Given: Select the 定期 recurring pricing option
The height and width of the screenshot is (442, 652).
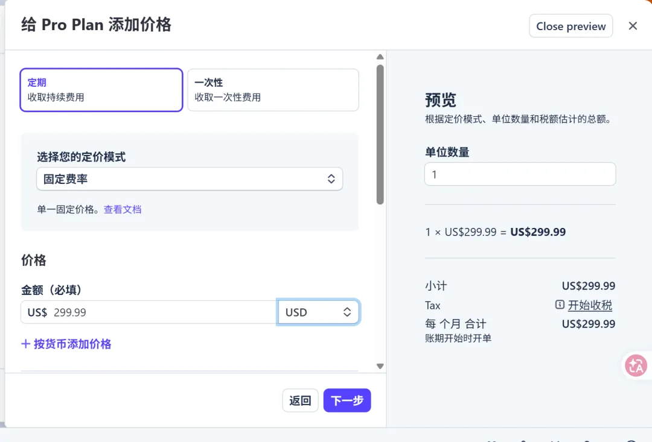Looking at the screenshot, I should pyautogui.click(x=101, y=90).
